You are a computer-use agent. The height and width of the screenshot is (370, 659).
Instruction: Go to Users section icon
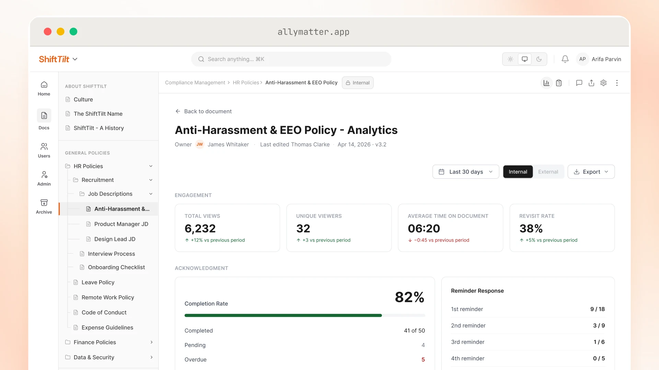click(x=44, y=147)
